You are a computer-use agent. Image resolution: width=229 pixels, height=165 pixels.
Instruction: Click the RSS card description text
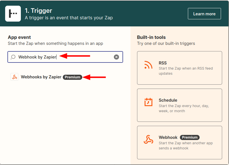(x=186, y=71)
